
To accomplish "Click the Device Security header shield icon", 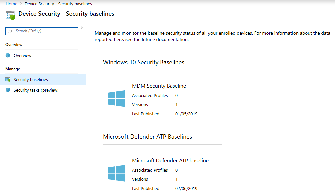I will (10, 15).
